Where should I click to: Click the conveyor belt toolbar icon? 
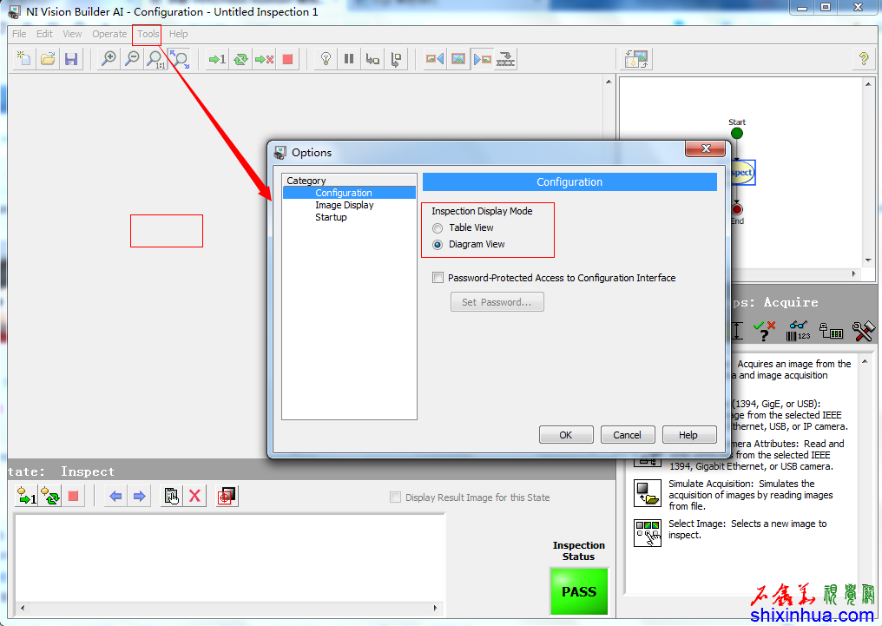[506, 58]
